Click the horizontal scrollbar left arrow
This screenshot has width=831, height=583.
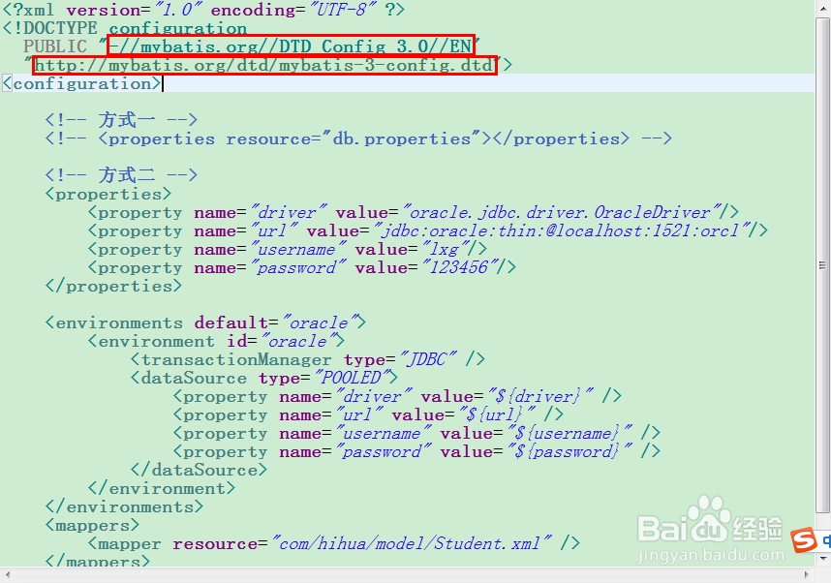[8, 574]
